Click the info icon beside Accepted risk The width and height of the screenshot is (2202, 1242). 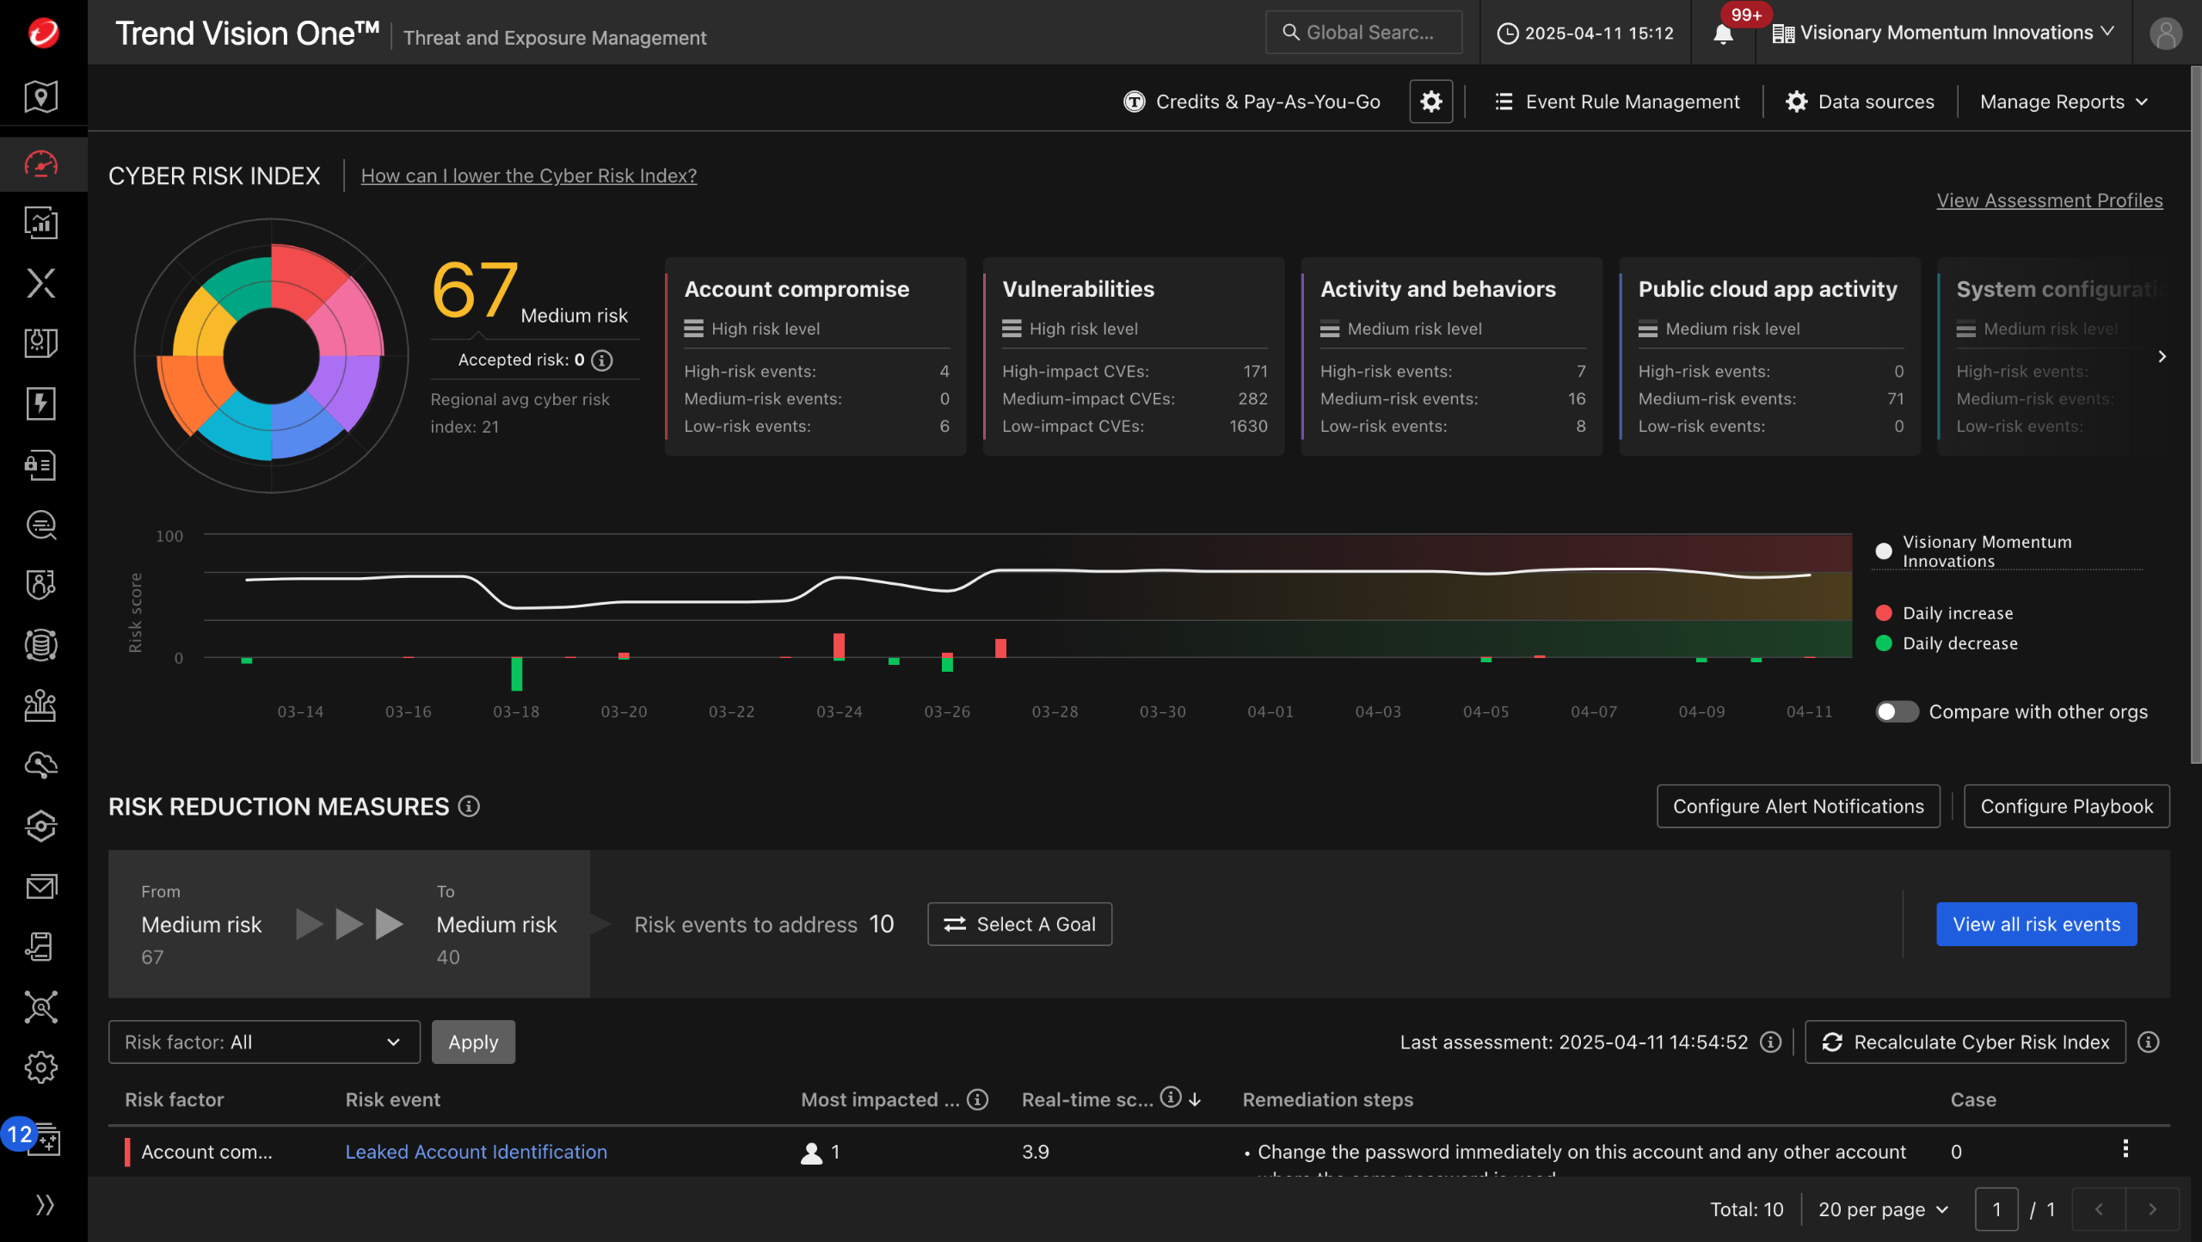603,360
